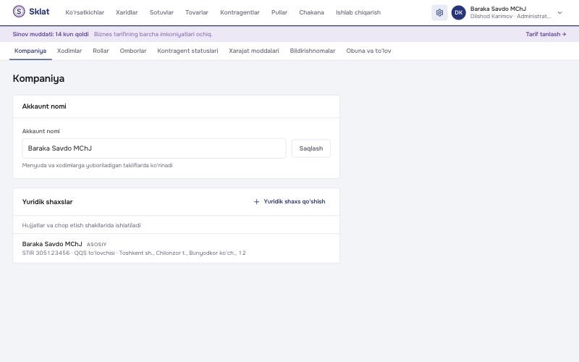
Task: Click Yuridik shaxs qo'shish link
Action: click(289, 202)
